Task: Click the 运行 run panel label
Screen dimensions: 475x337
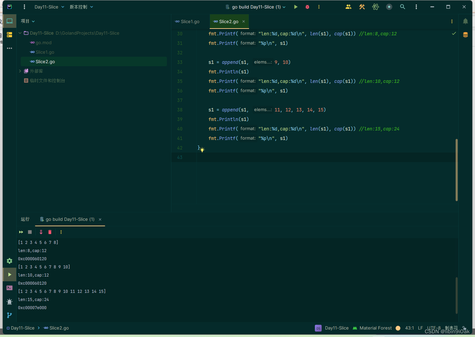Action: pyautogui.click(x=25, y=219)
